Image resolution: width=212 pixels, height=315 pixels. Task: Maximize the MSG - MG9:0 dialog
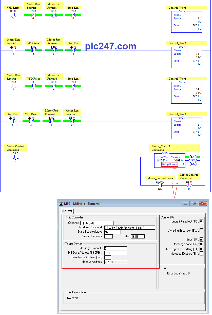[194, 203]
